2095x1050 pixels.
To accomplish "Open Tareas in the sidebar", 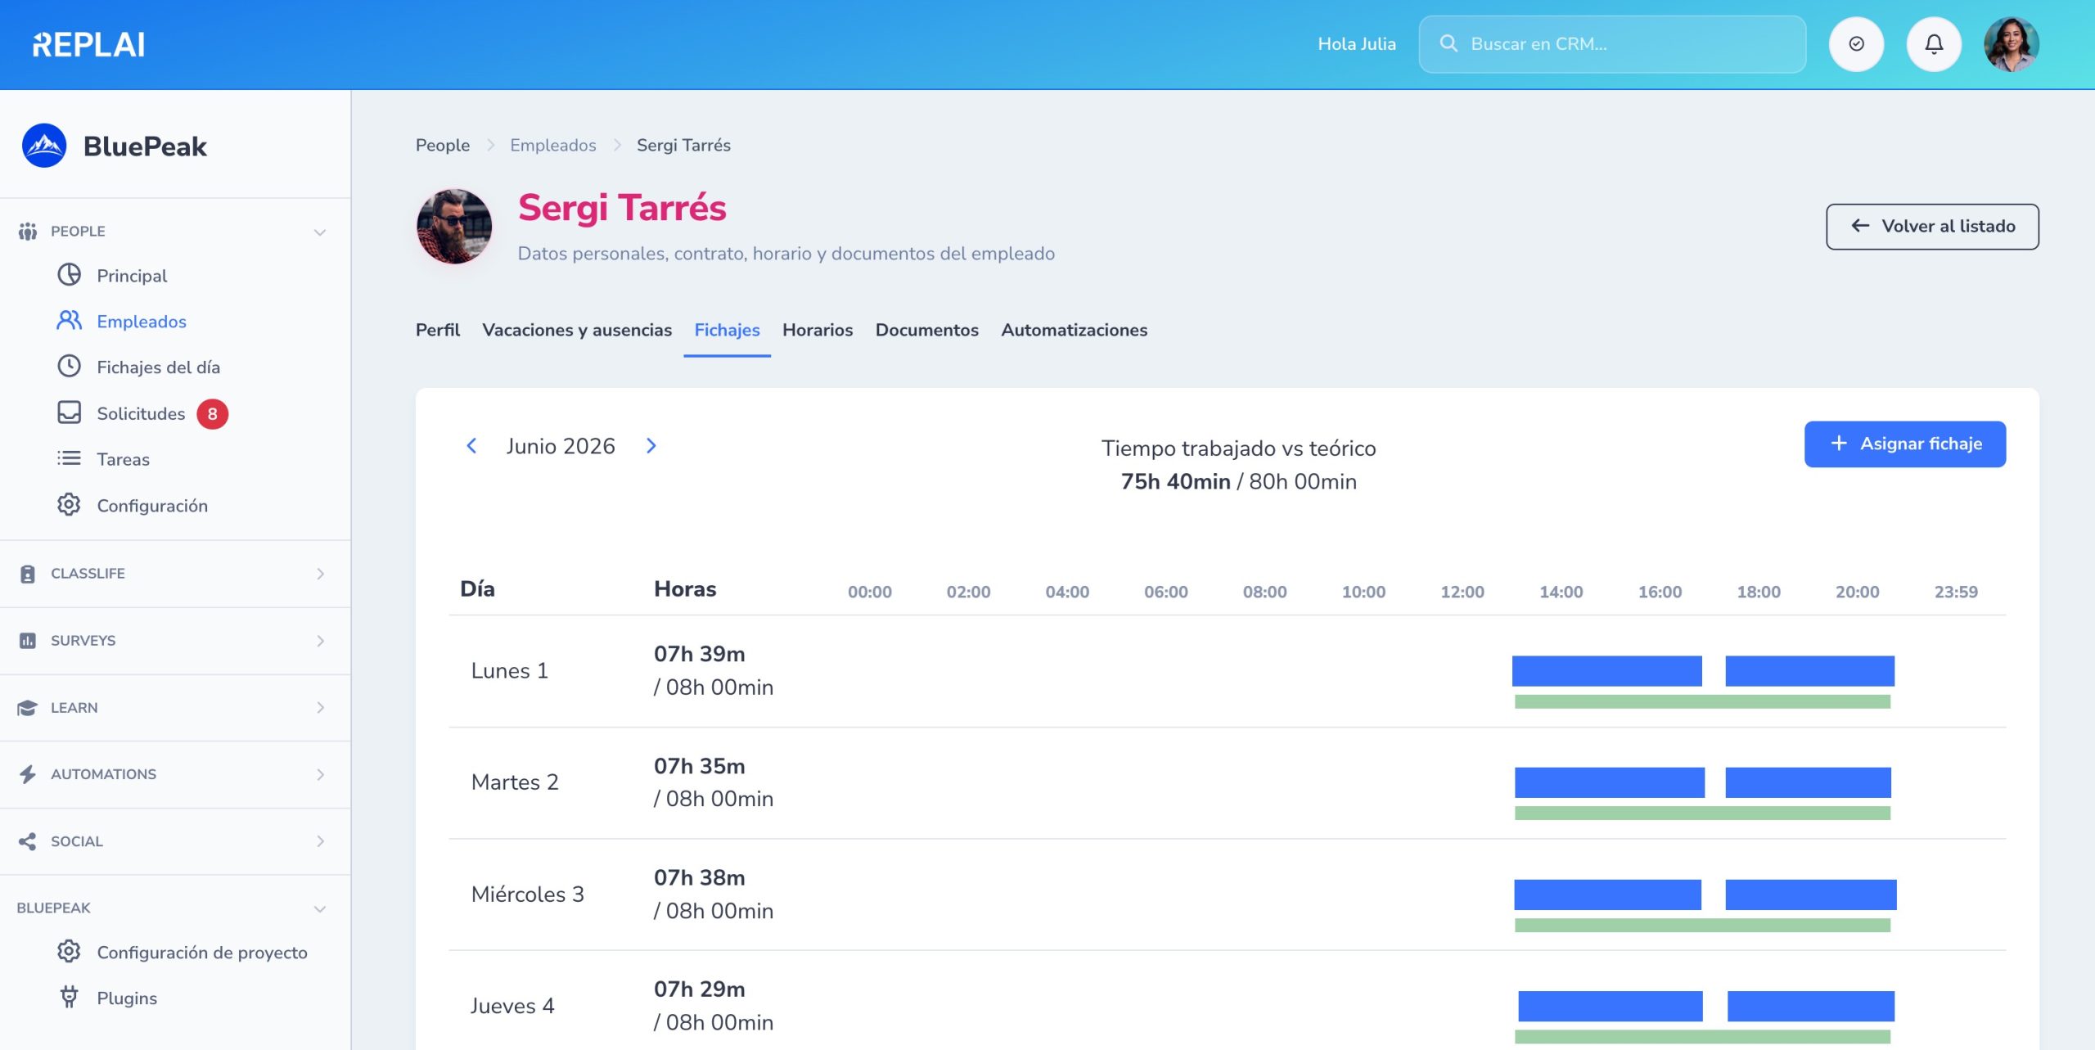I will pos(123,459).
